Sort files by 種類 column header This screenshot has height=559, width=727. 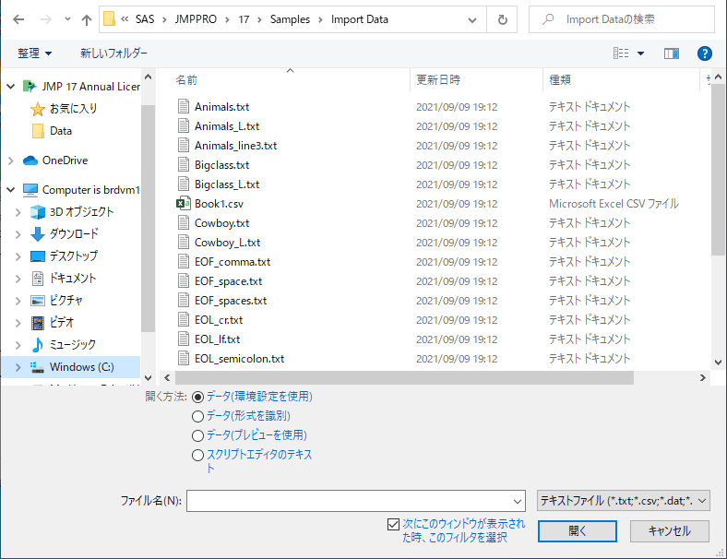pyautogui.click(x=560, y=80)
